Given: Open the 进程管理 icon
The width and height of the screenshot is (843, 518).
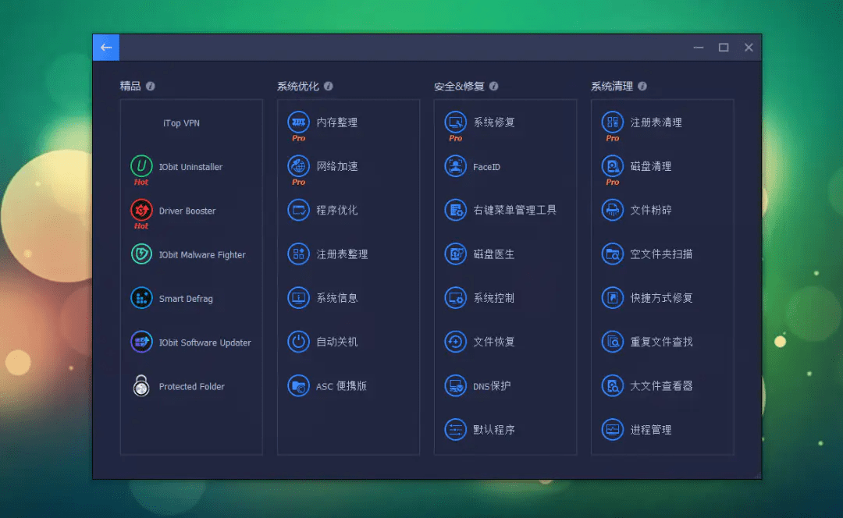Looking at the screenshot, I should tap(613, 429).
